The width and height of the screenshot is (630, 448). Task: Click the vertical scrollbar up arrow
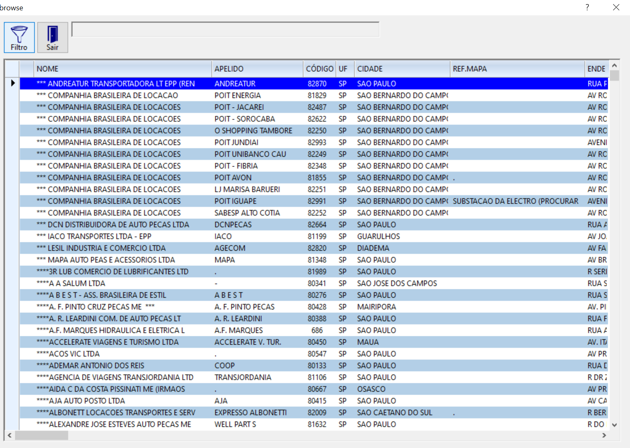(614, 66)
